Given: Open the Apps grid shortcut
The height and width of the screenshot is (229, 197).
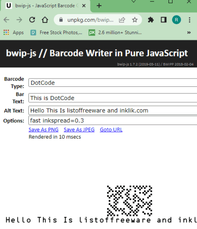Looking at the screenshot, I should [14, 32].
